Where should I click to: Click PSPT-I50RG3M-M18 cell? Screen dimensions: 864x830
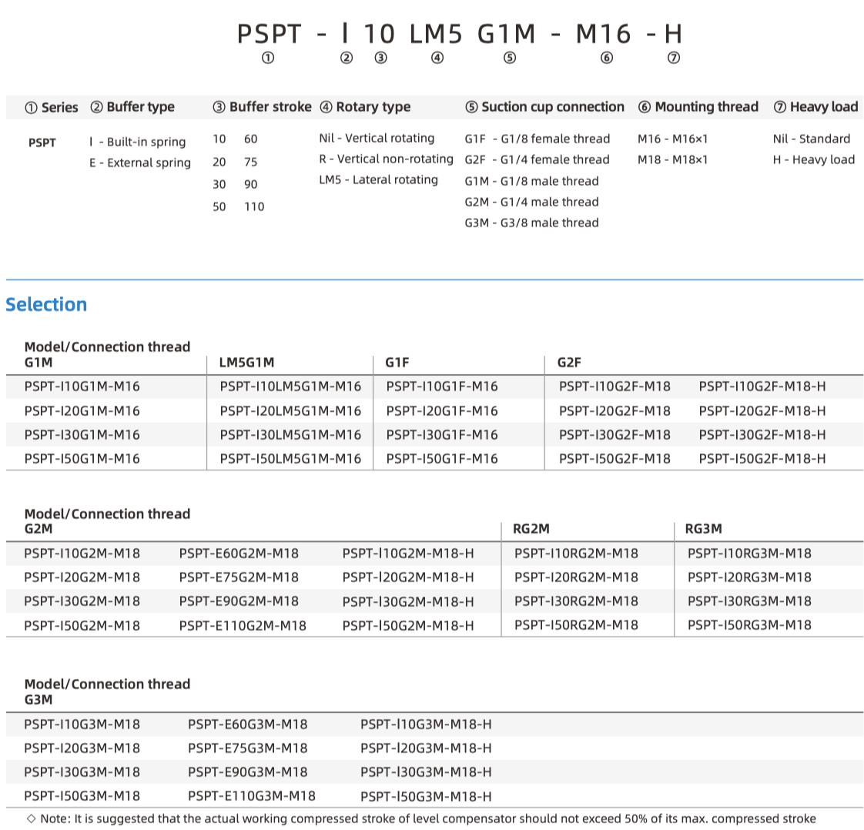coord(749,625)
